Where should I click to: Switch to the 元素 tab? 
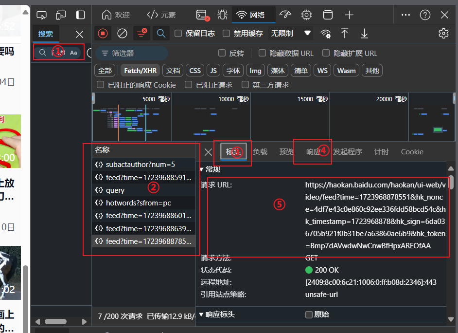click(161, 15)
